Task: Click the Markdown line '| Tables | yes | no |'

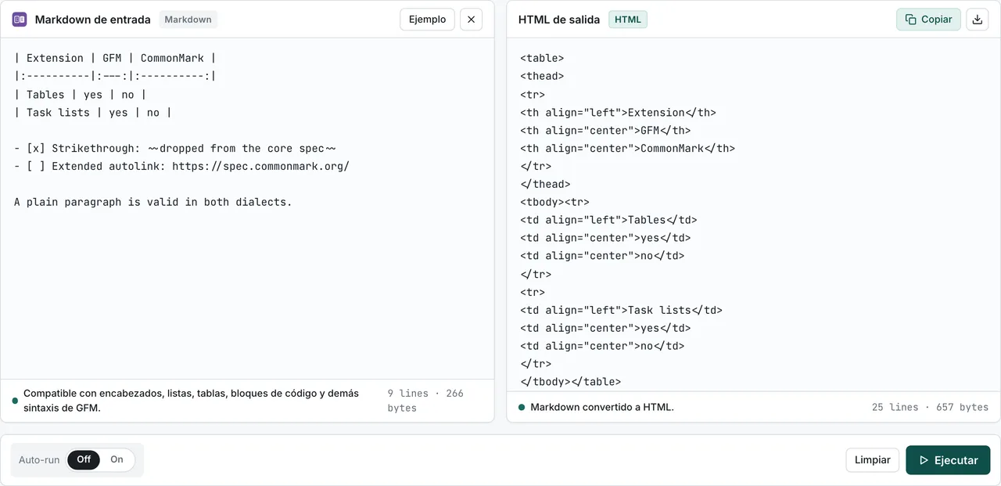Action: tap(80, 94)
